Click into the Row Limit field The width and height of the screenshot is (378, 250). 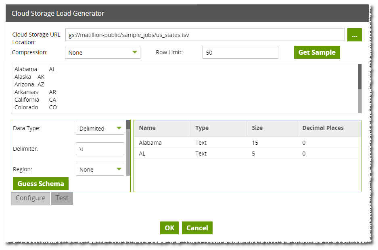240,52
